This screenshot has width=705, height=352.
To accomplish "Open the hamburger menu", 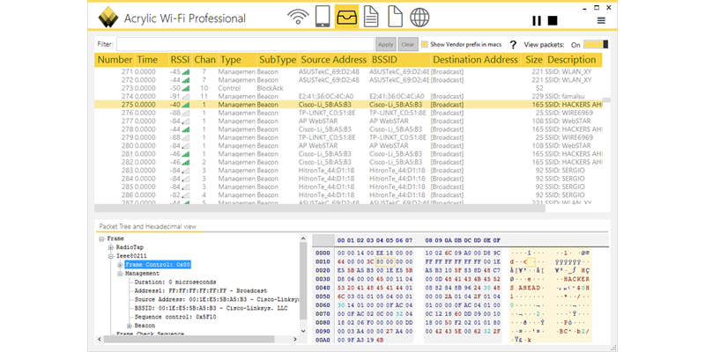I will coord(601,20).
